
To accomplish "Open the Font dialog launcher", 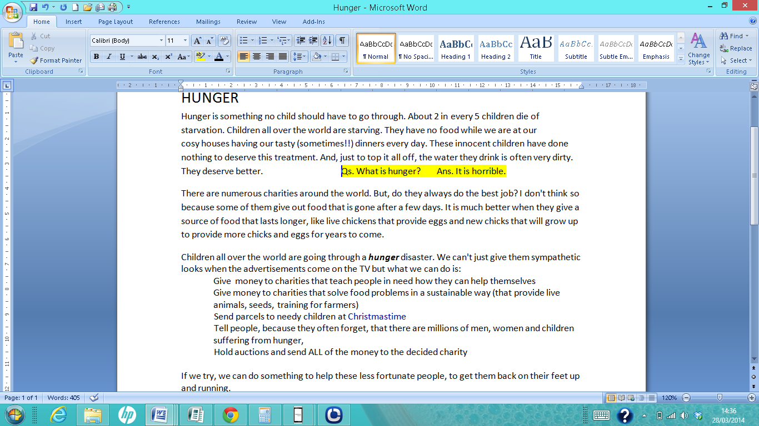I will (x=228, y=72).
